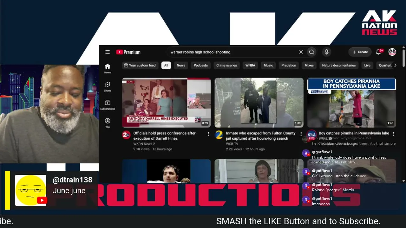
Task: Open the second-row thumbnail of the young man
Action: 166,171
